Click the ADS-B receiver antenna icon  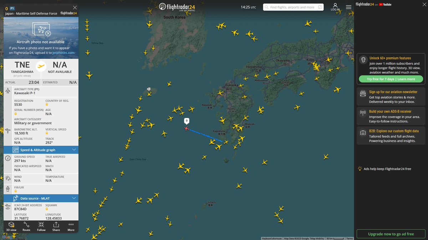coord(363,113)
